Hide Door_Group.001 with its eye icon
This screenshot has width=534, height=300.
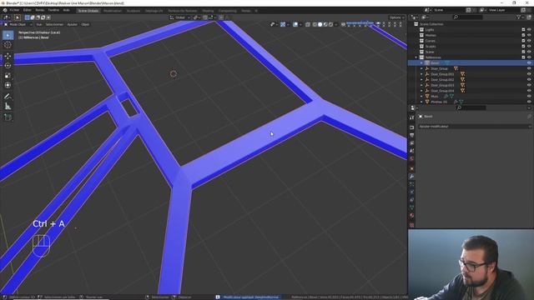pos(529,74)
